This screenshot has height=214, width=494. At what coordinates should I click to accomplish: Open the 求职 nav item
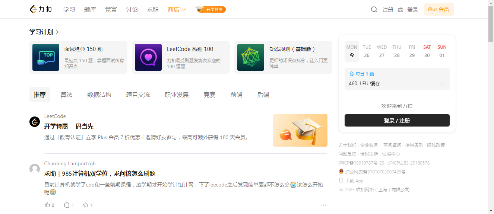[153, 9]
